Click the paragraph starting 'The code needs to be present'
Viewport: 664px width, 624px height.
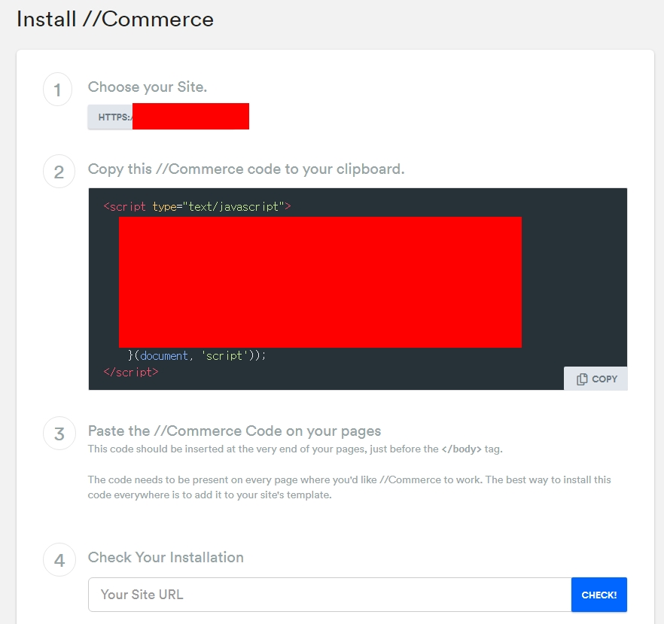click(x=349, y=487)
